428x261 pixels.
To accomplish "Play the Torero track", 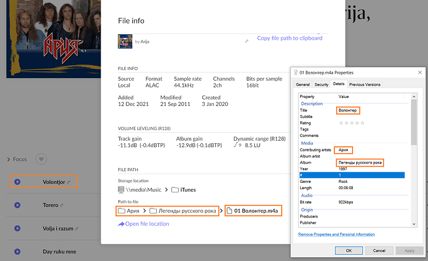I will [x=17, y=205].
